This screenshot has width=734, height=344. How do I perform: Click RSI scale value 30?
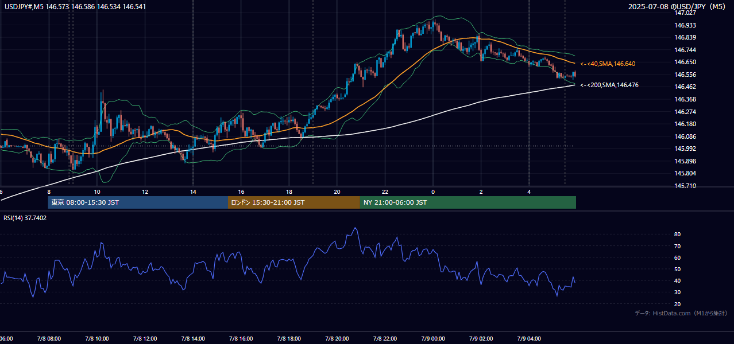(x=678, y=292)
